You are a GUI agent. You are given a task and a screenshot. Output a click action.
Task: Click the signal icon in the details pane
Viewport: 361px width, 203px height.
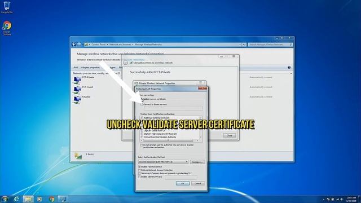(x=78, y=156)
